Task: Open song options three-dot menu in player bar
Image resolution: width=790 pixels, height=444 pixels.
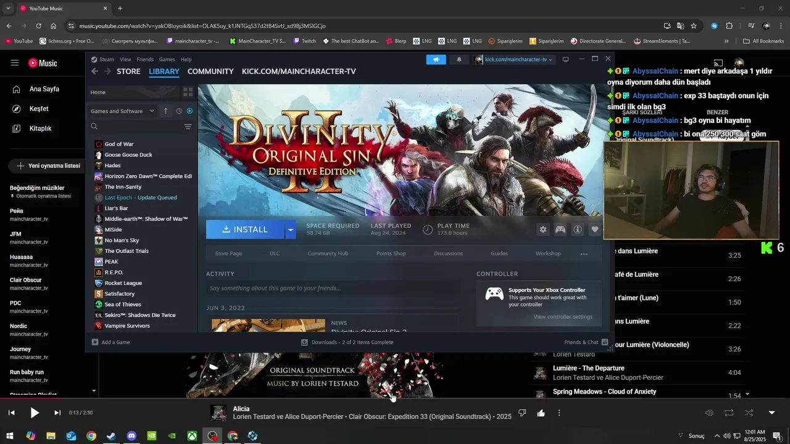Action: [x=559, y=413]
